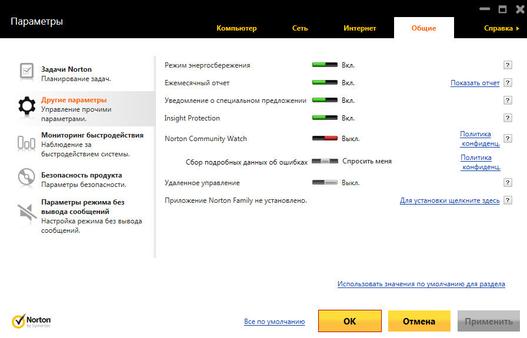Viewport: 527px width, 338px height.
Task: Open the Показать отчет link
Action: [475, 83]
